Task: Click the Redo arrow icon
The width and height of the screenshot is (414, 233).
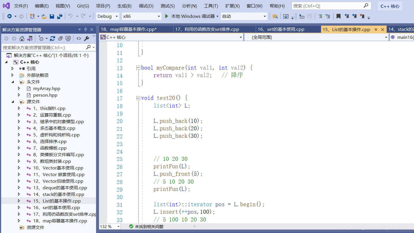Action: [x=83, y=16]
